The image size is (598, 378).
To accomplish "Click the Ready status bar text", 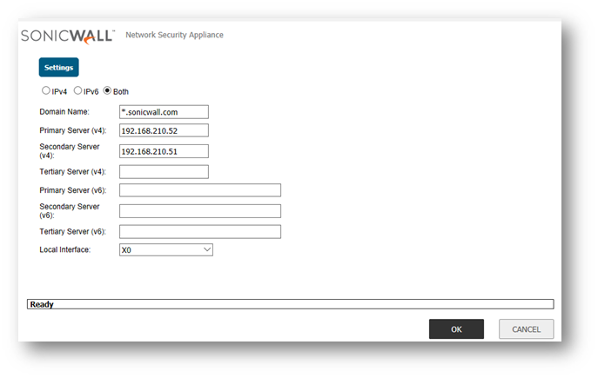I will point(42,304).
